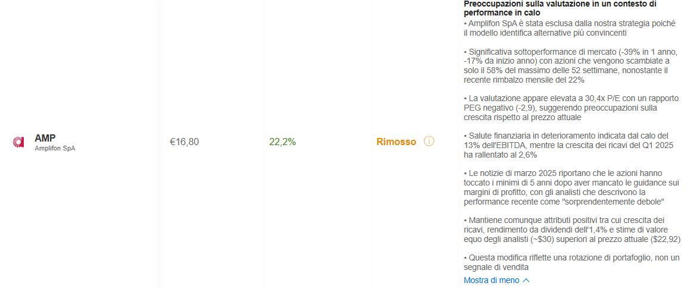Select the heading "Preoccupazioni sulla valutazione"

[x=560, y=8]
